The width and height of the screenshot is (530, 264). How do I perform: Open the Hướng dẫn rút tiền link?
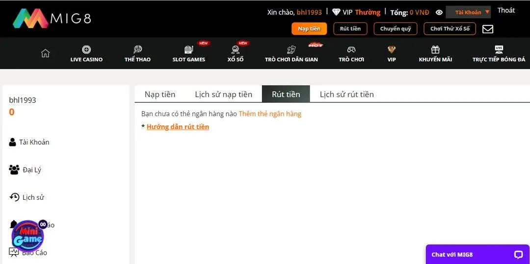[x=178, y=127]
